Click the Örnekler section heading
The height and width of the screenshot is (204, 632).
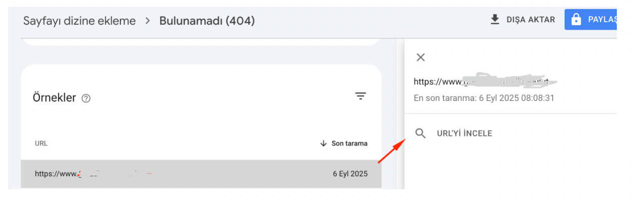[54, 98]
